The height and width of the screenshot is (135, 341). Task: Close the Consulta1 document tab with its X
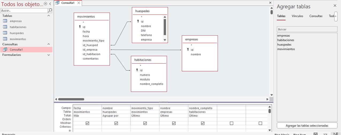[78, 3]
